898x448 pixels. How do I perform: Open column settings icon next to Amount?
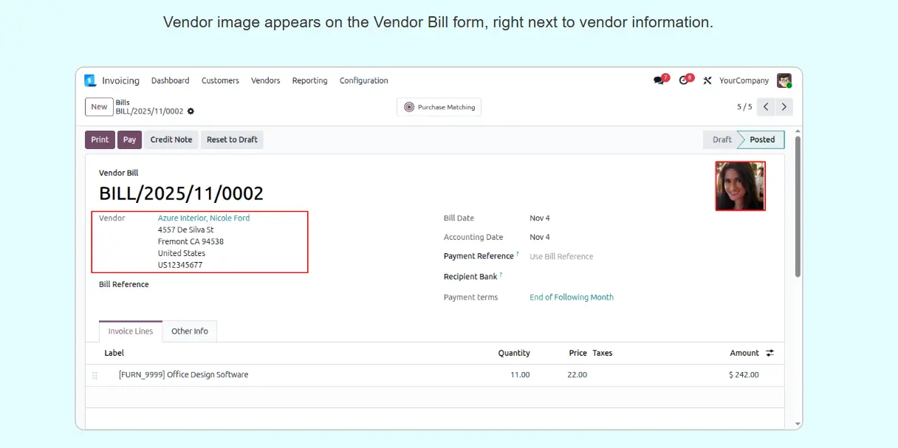pyautogui.click(x=770, y=353)
